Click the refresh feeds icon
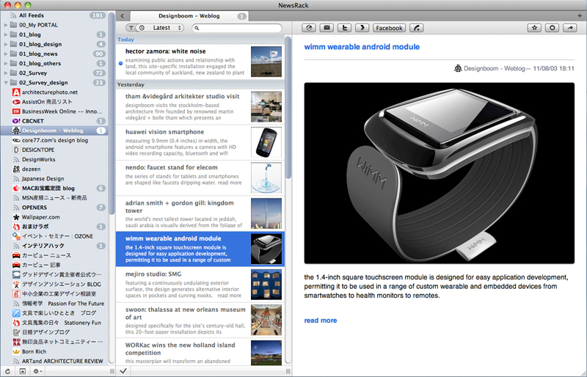 pyautogui.click(x=7, y=371)
